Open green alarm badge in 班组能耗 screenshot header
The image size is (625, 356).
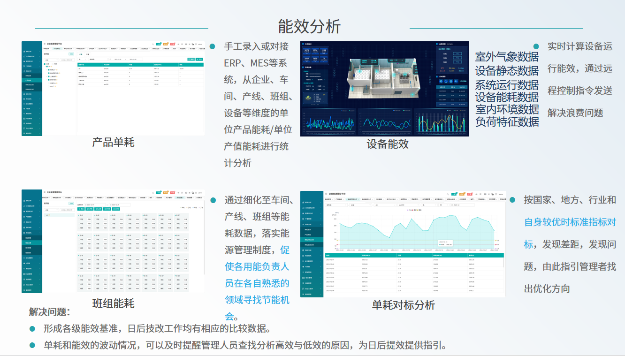[159, 192]
